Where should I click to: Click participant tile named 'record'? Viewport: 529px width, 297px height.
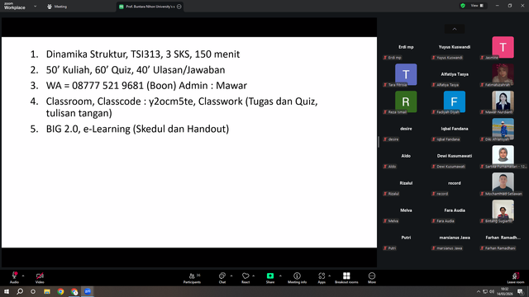click(455, 183)
